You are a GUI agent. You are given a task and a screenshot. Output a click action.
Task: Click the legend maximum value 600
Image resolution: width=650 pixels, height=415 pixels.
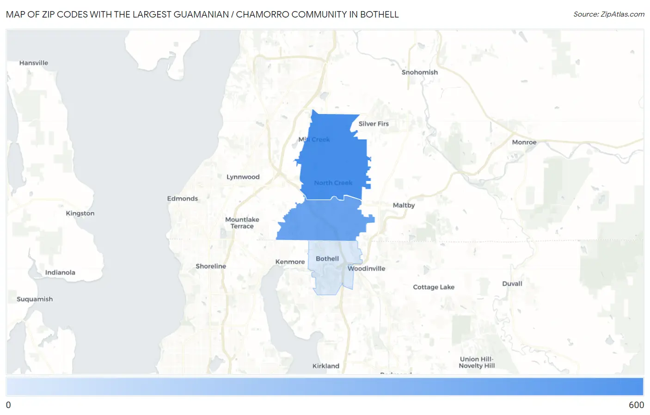[636, 405]
